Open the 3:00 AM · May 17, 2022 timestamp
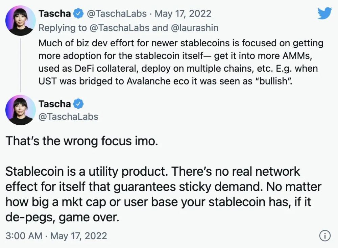338x248 pixels. point(56,236)
